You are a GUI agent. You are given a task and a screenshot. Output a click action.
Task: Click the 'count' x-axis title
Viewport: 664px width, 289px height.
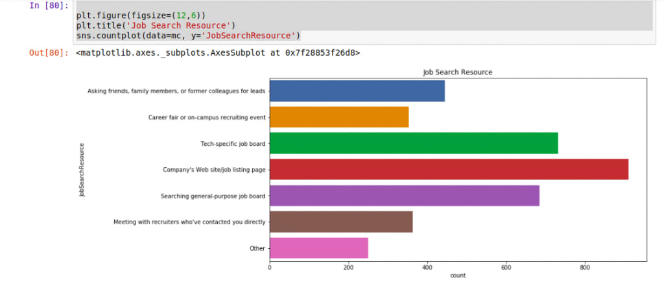coord(458,275)
